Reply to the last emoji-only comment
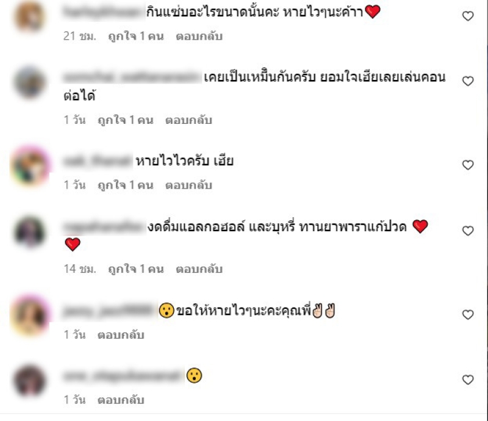The width and height of the screenshot is (488, 421). tap(121, 400)
